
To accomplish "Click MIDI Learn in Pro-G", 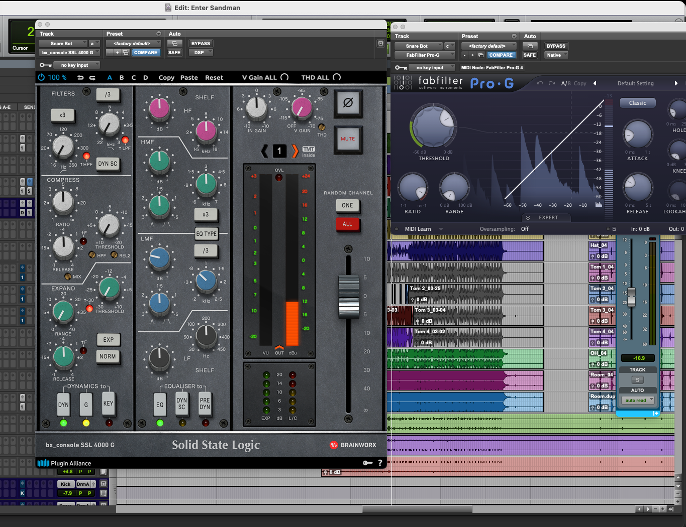I will [418, 229].
